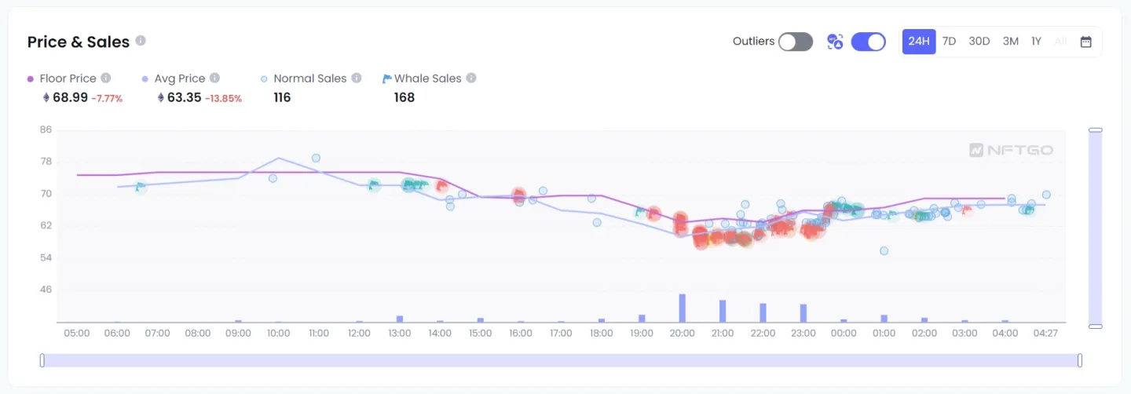The height and width of the screenshot is (394, 1131).
Task: Click the icon left of the blue toggle
Action: click(x=835, y=42)
